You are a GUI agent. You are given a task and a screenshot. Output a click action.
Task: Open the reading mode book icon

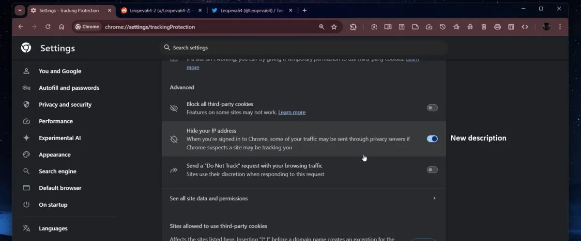pyautogui.click(x=388, y=27)
